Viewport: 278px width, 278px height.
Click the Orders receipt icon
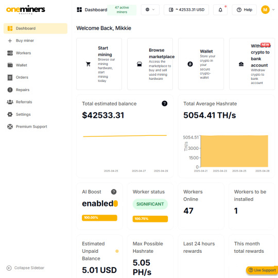click(10, 77)
